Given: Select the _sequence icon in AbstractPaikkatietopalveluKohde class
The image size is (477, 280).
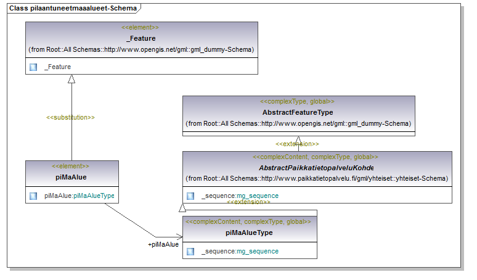Looking at the screenshot, I should 190,196.
